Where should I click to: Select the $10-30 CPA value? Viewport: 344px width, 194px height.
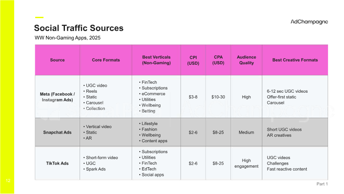[x=218, y=97]
